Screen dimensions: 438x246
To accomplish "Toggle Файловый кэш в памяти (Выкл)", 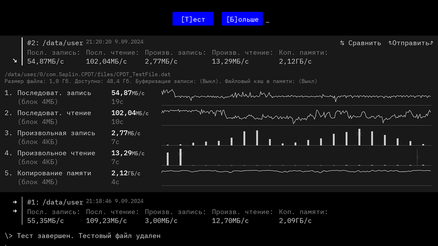I will pyautogui.click(x=271, y=81).
